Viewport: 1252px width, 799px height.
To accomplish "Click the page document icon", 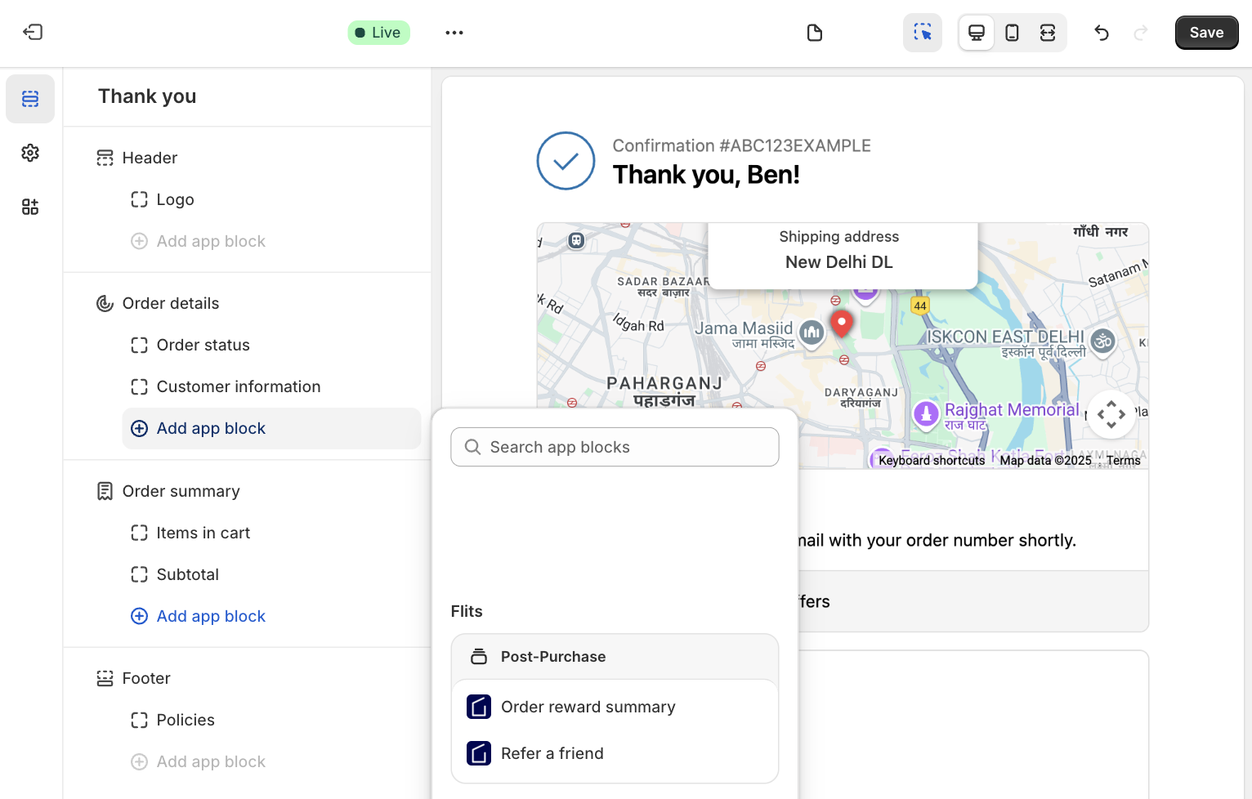I will (814, 33).
